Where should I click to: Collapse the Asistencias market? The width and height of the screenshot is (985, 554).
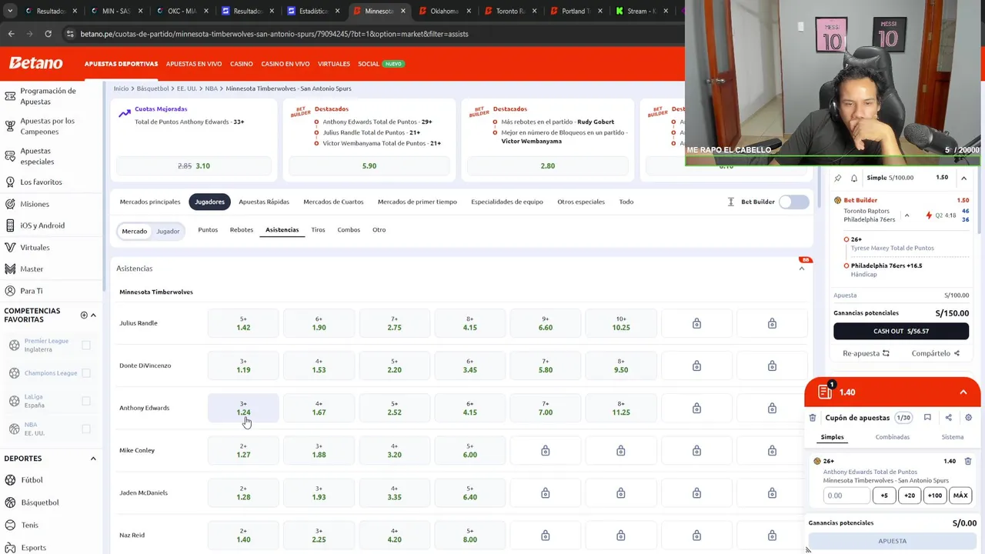coord(802,269)
